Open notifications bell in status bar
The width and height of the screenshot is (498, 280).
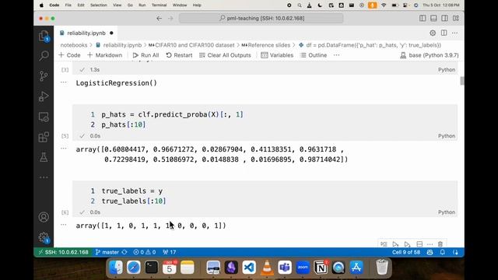[x=443, y=252]
